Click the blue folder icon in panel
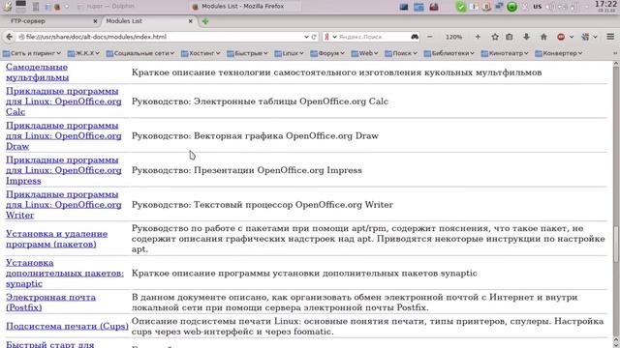Viewport: 620px width, 348px height. tap(418, 7)
